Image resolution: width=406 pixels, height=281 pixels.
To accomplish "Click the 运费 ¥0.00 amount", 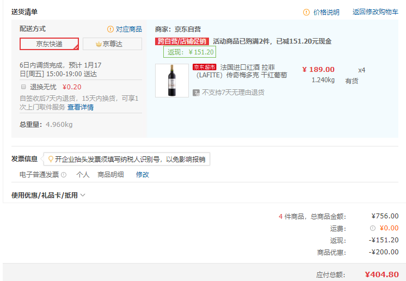I will (389, 228).
